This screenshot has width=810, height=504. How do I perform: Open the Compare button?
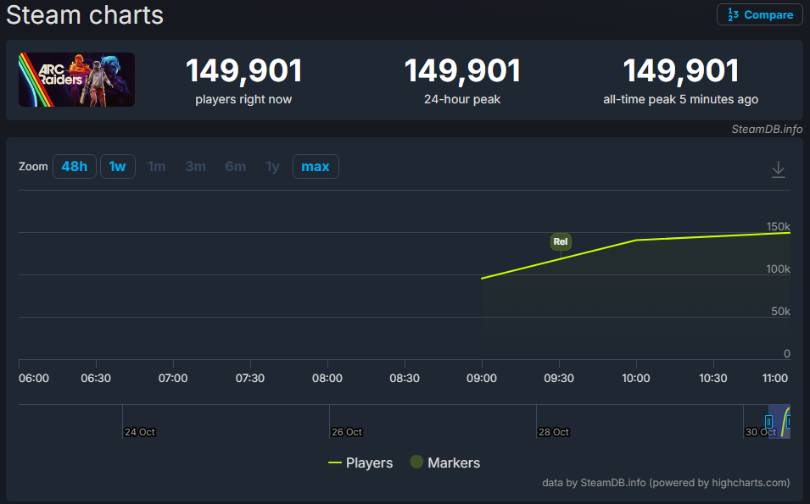(x=759, y=14)
